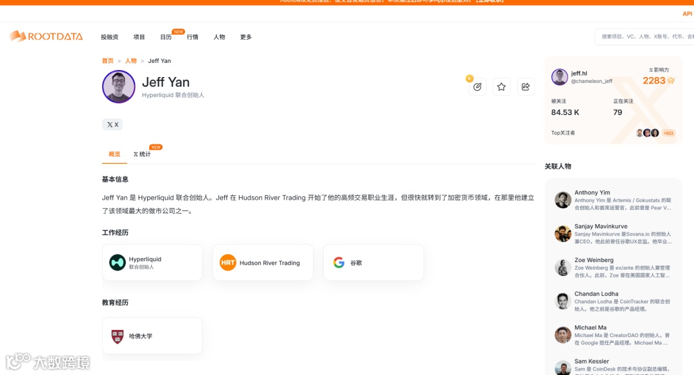Click the star favorite icon
The image size is (694, 375).
pos(501,87)
